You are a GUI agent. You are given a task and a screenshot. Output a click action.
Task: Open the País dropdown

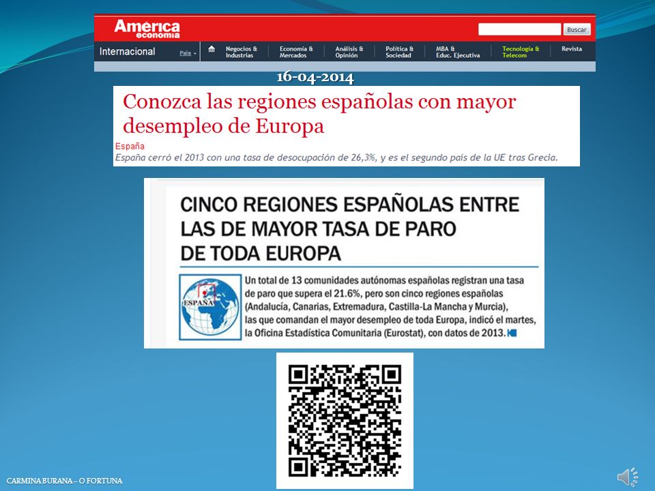pos(188,53)
